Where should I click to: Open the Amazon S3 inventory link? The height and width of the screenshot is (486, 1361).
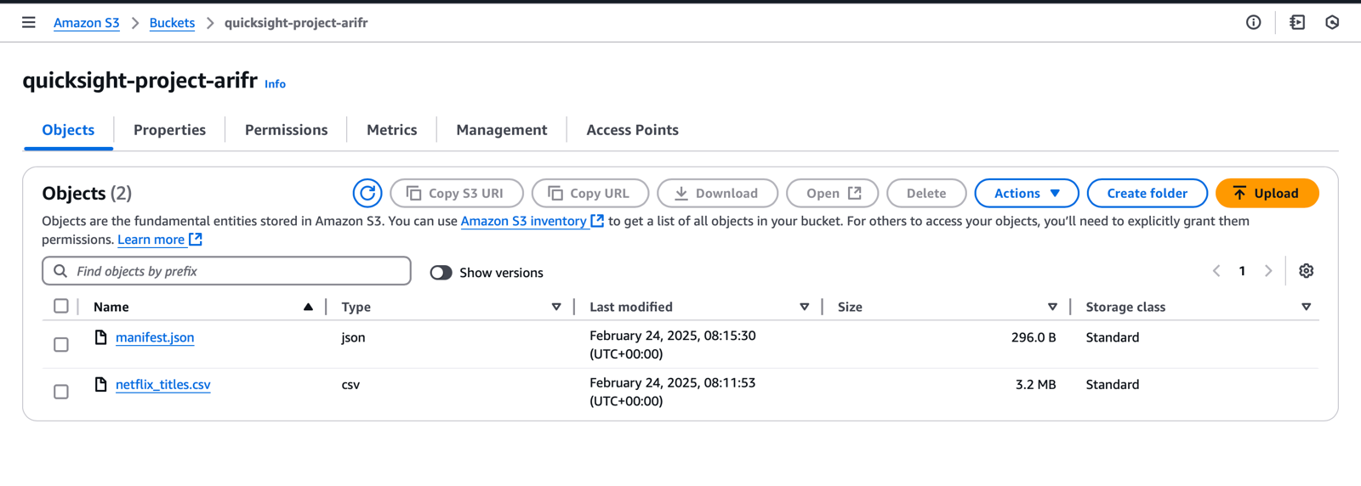point(523,221)
